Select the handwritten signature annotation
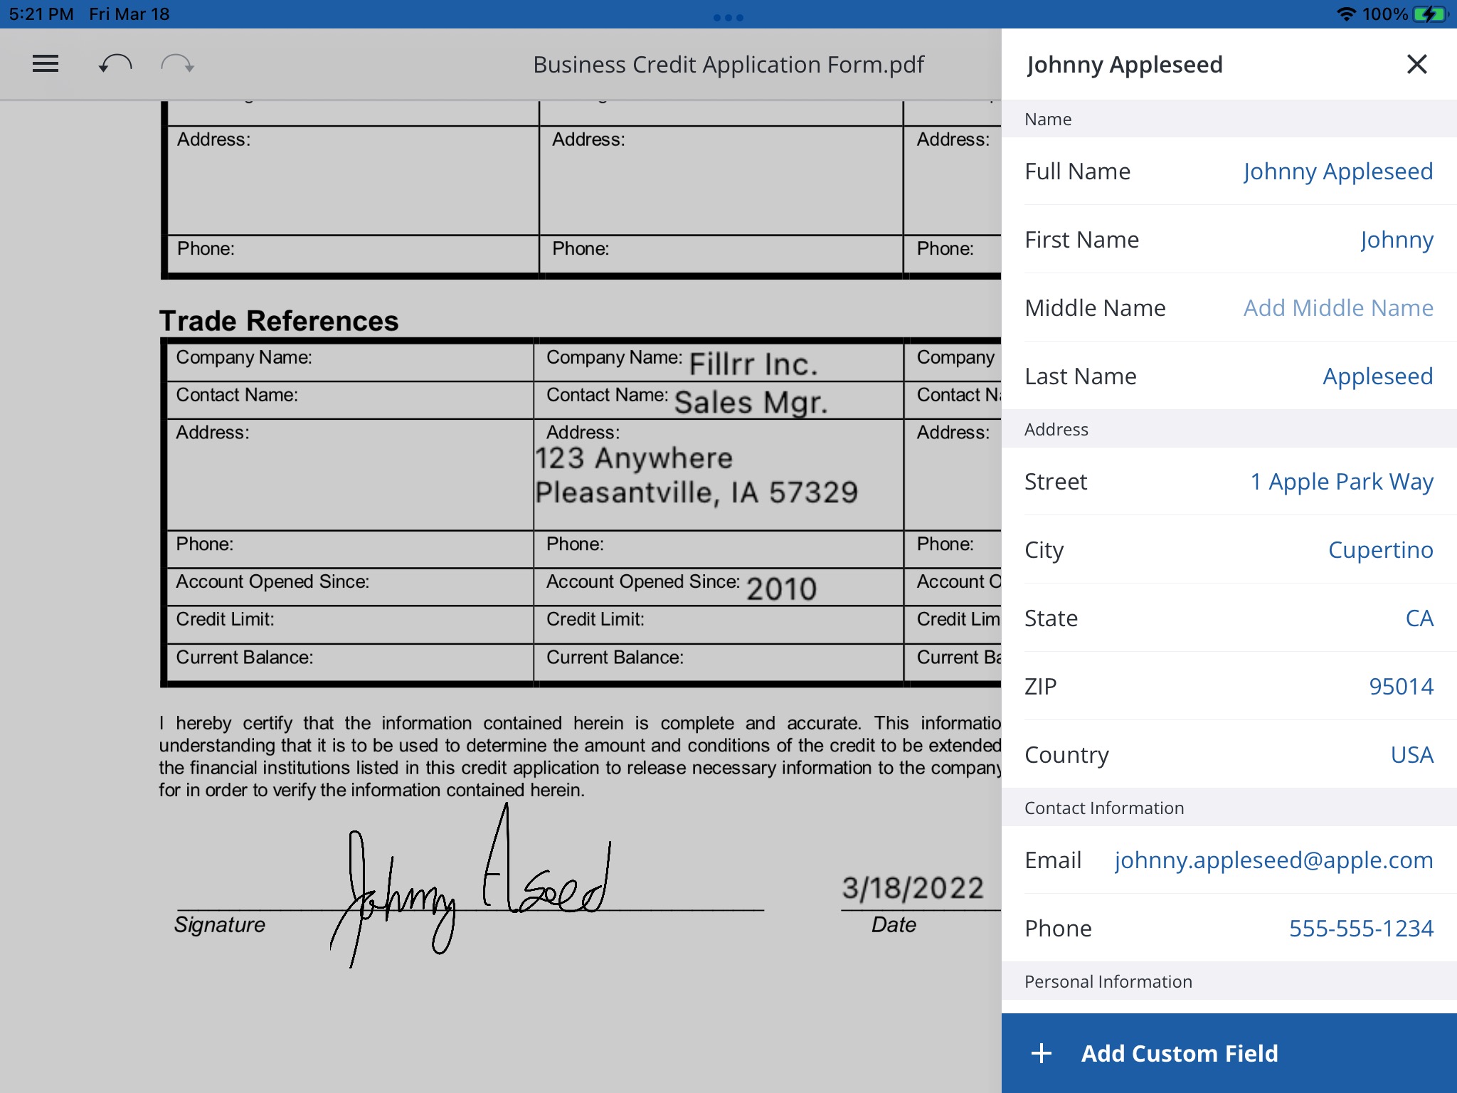This screenshot has height=1093, width=1457. pyautogui.click(x=470, y=886)
